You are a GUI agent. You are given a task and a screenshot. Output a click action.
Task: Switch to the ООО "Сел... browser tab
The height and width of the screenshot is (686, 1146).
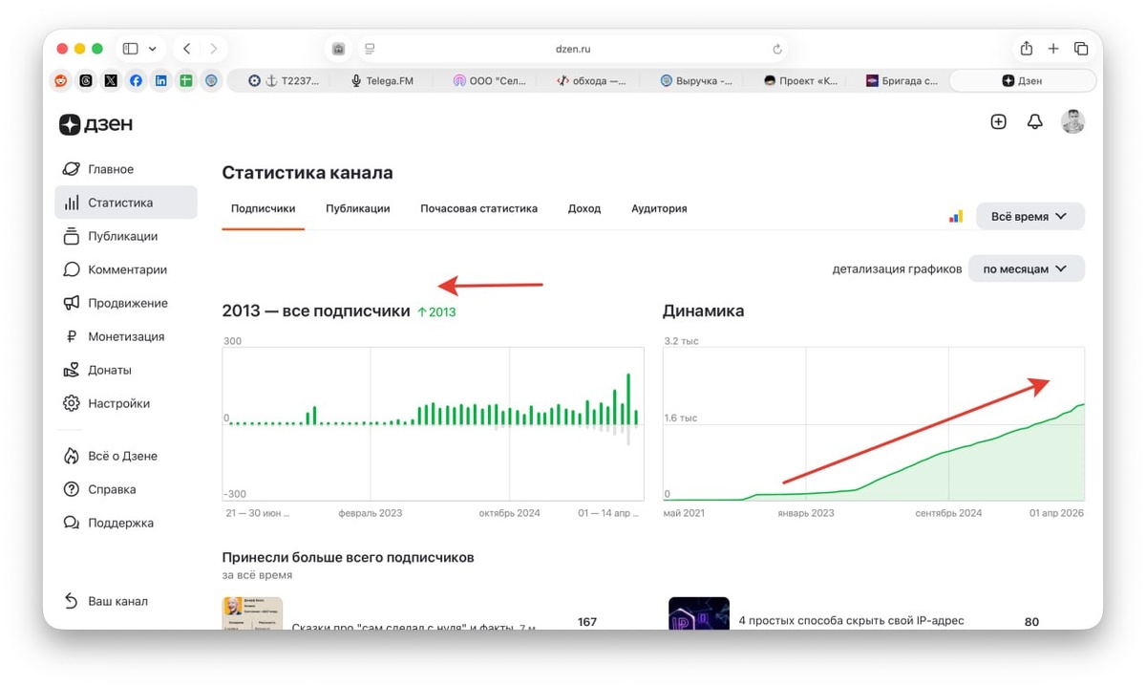[x=489, y=81]
